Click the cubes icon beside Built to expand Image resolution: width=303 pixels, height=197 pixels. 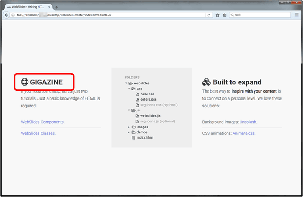click(206, 82)
